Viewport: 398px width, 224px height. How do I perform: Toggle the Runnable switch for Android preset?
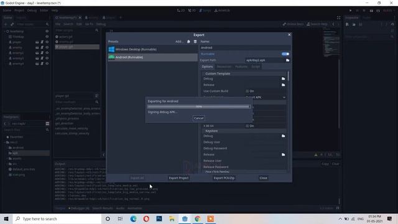tap(285, 54)
